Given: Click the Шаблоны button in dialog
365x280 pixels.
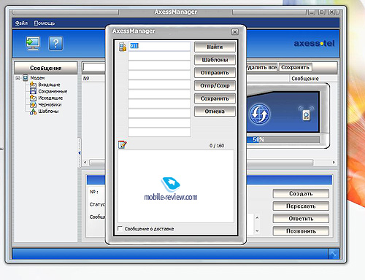Looking at the screenshot, I should click(x=215, y=60).
